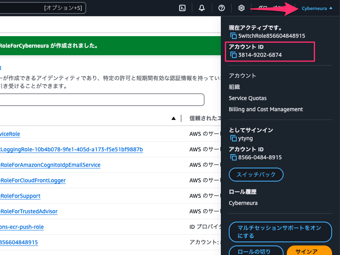Open RoleForSupport role link
340x255 pixels.
pos(20,196)
